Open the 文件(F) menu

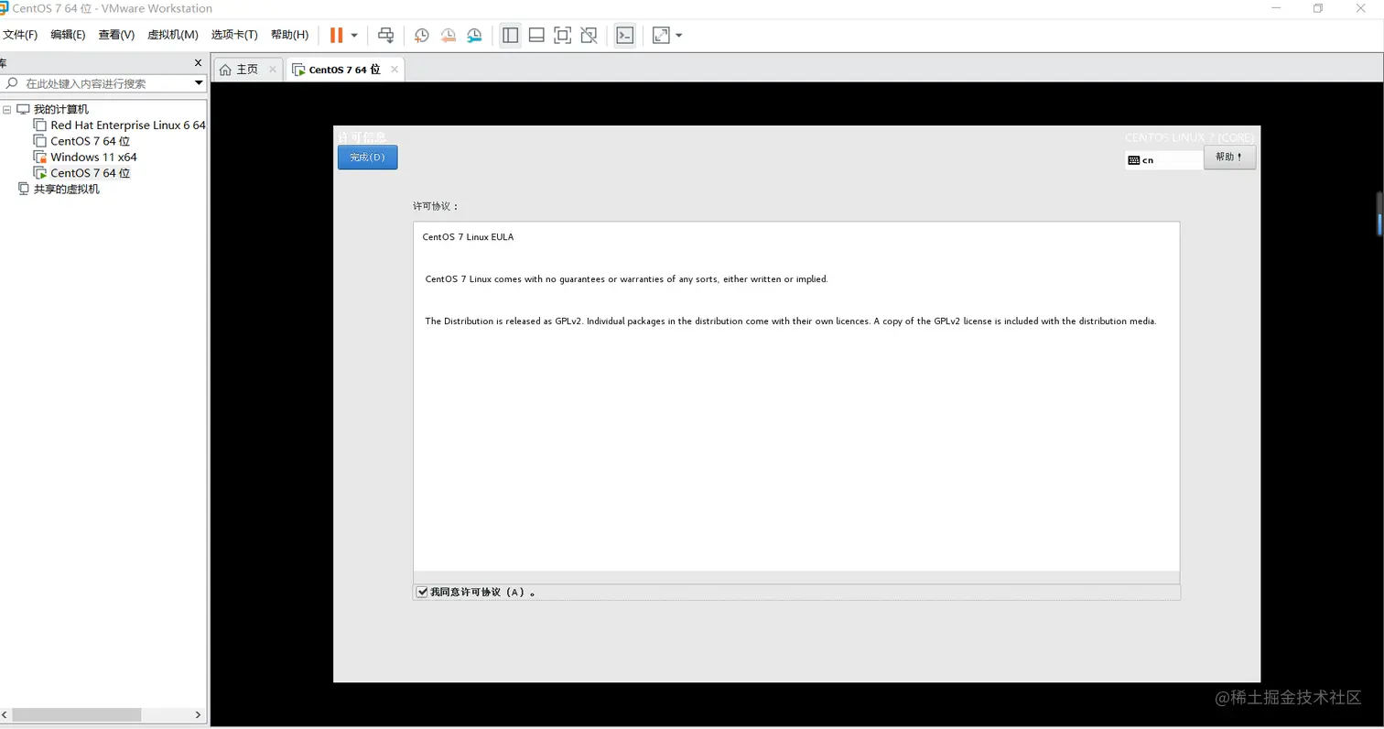pos(20,35)
